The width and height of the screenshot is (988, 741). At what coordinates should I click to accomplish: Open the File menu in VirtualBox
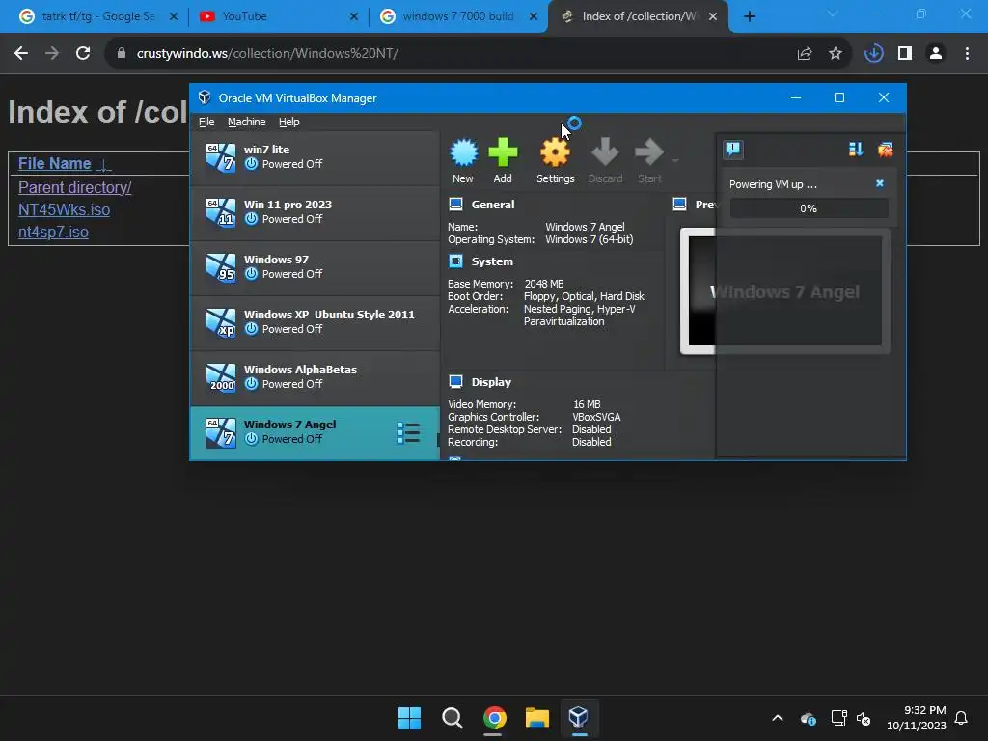(x=206, y=122)
